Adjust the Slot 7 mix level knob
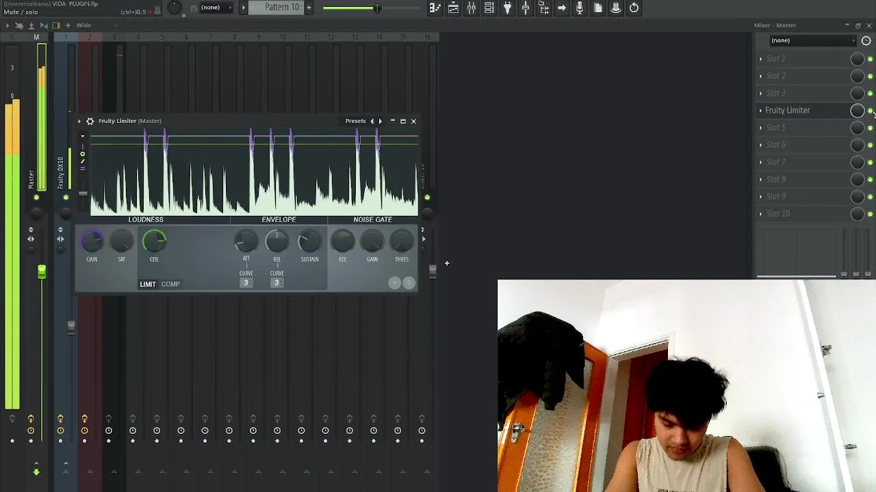Viewport: 876px width, 492px height. [x=857, y=162]
